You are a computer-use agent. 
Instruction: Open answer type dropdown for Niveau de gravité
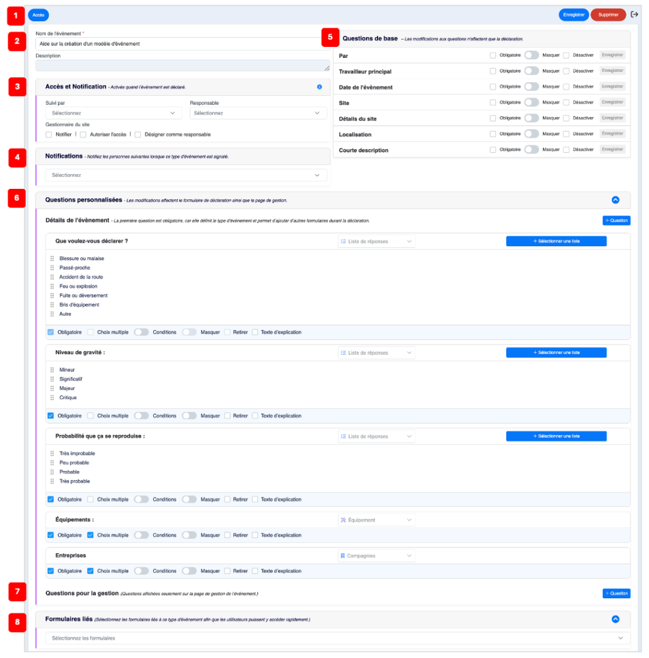click(x=376, y=353)
